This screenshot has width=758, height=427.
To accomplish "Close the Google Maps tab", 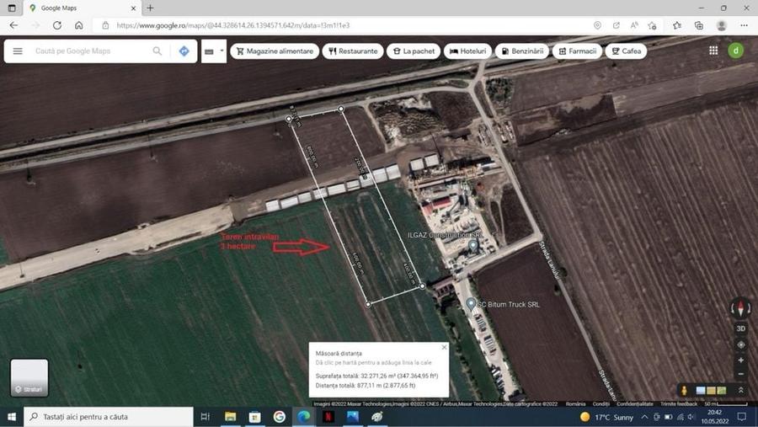I will click(133, 8).
